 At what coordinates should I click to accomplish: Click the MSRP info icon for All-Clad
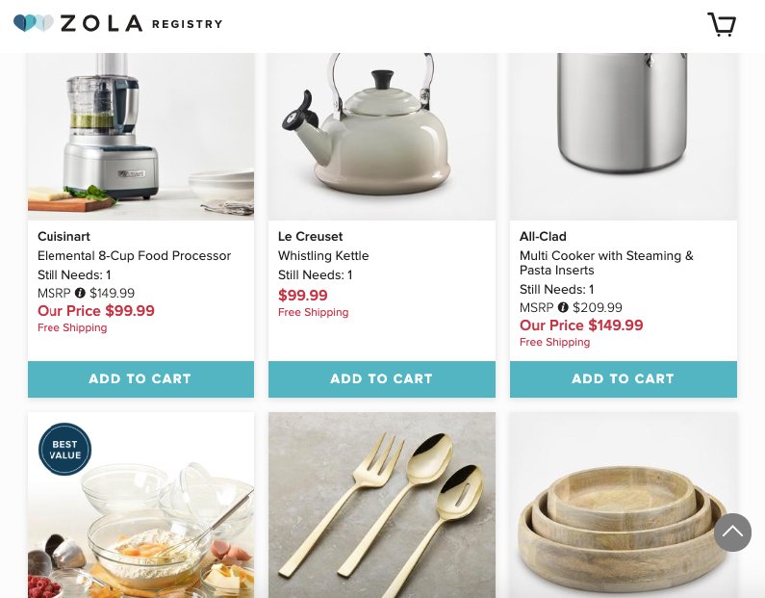[563, 307]
